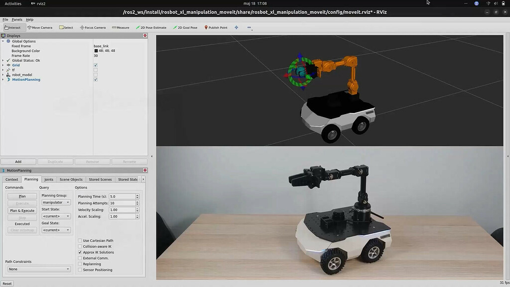Screen dimensions: 510x287
Task: Open the Scene Objects tab
Action: [71, 179]
